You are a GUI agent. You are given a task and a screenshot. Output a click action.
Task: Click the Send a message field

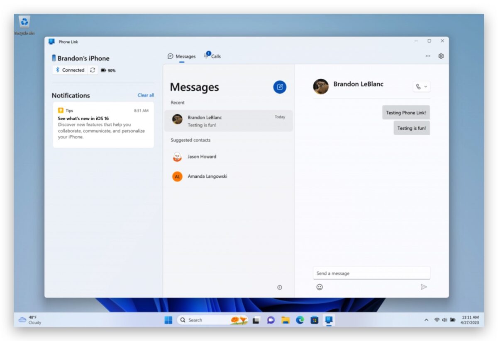click(x=371, y=273)
